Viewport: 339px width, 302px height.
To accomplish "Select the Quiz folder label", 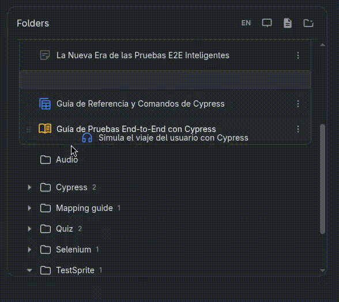I will point(65,229).
